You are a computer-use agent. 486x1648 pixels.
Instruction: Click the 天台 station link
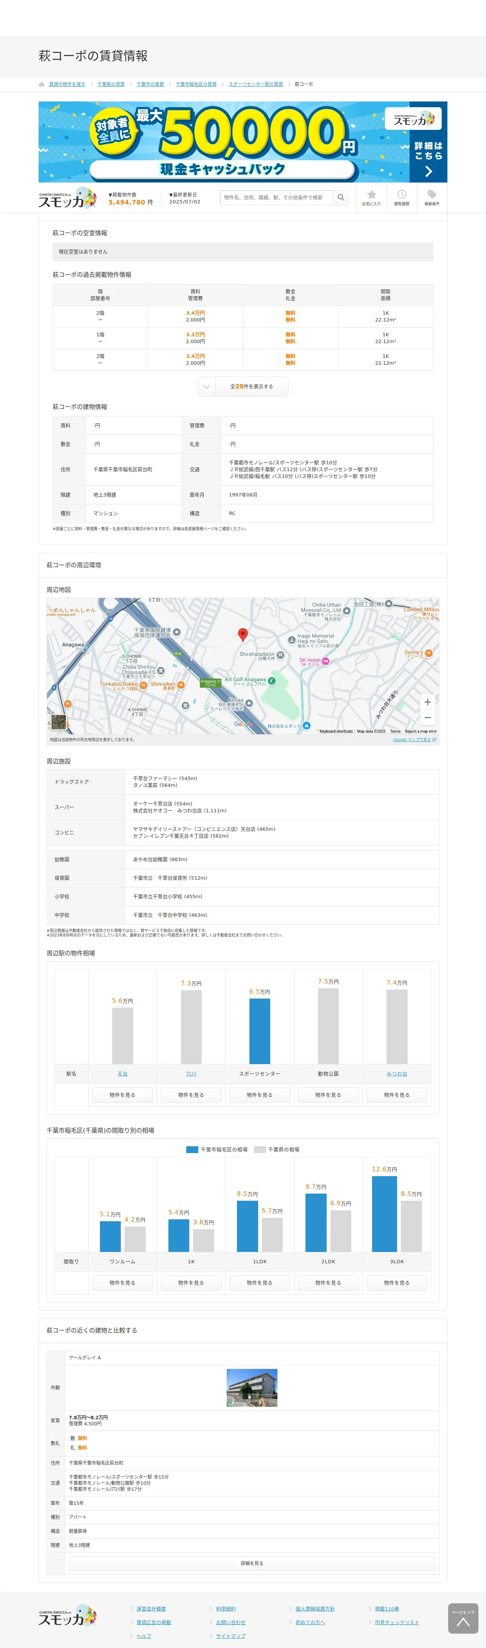click(x=122, y=1074)
